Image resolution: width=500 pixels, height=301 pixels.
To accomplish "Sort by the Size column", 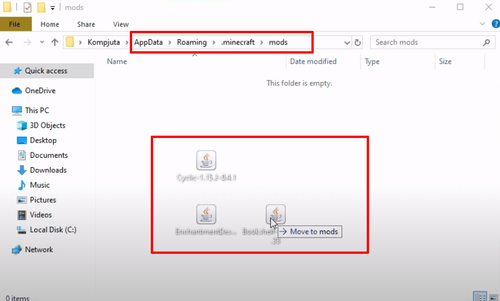I will tap(445, 61).
